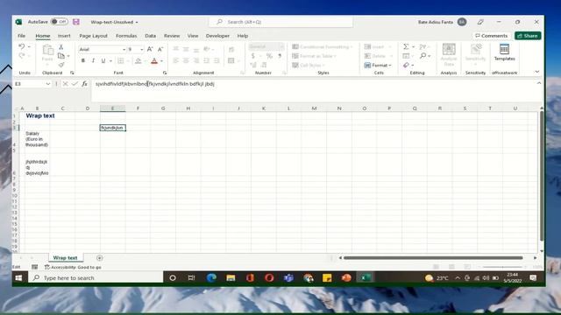Click the Accounting currency dollar icon
The image size is (561, 315).
(253, 56)
